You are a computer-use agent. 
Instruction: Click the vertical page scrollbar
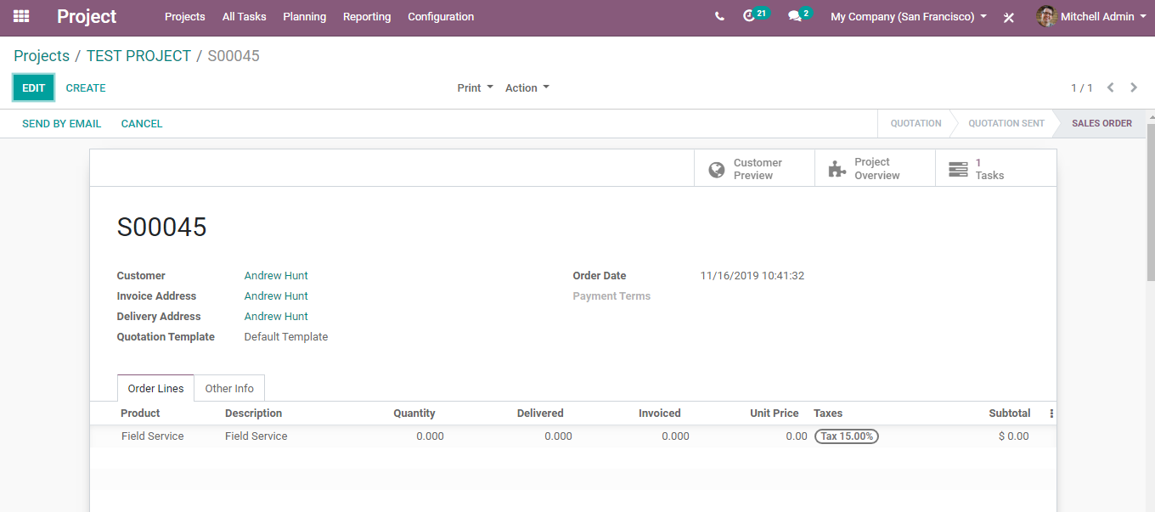tap(1151, 204)
